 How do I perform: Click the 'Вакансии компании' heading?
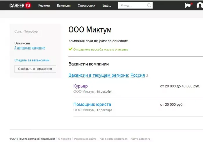(88, 64)
